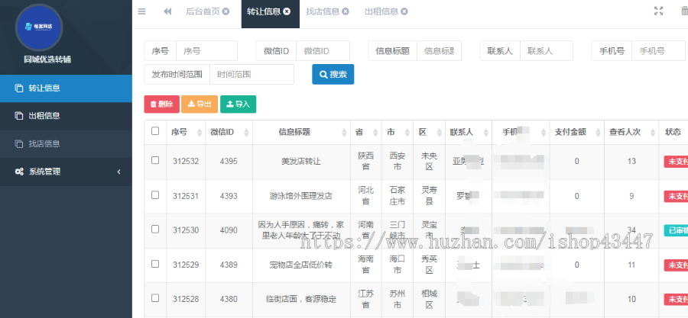
Task: Click the 美发店转让 title cell
Action: 301,162
